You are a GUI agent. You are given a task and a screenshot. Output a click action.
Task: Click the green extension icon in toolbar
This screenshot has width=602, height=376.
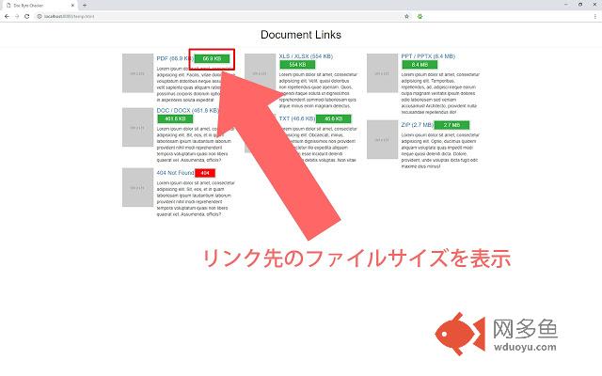click(419, 16)
